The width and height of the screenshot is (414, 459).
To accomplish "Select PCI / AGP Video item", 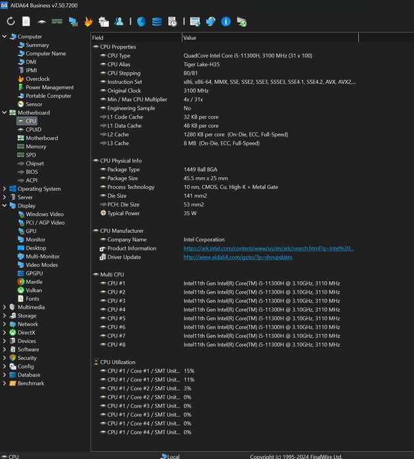I will [x=45, y=222].
